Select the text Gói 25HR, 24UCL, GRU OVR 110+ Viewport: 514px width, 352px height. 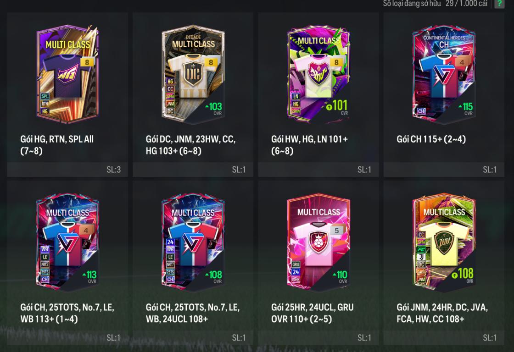(313, 313)
